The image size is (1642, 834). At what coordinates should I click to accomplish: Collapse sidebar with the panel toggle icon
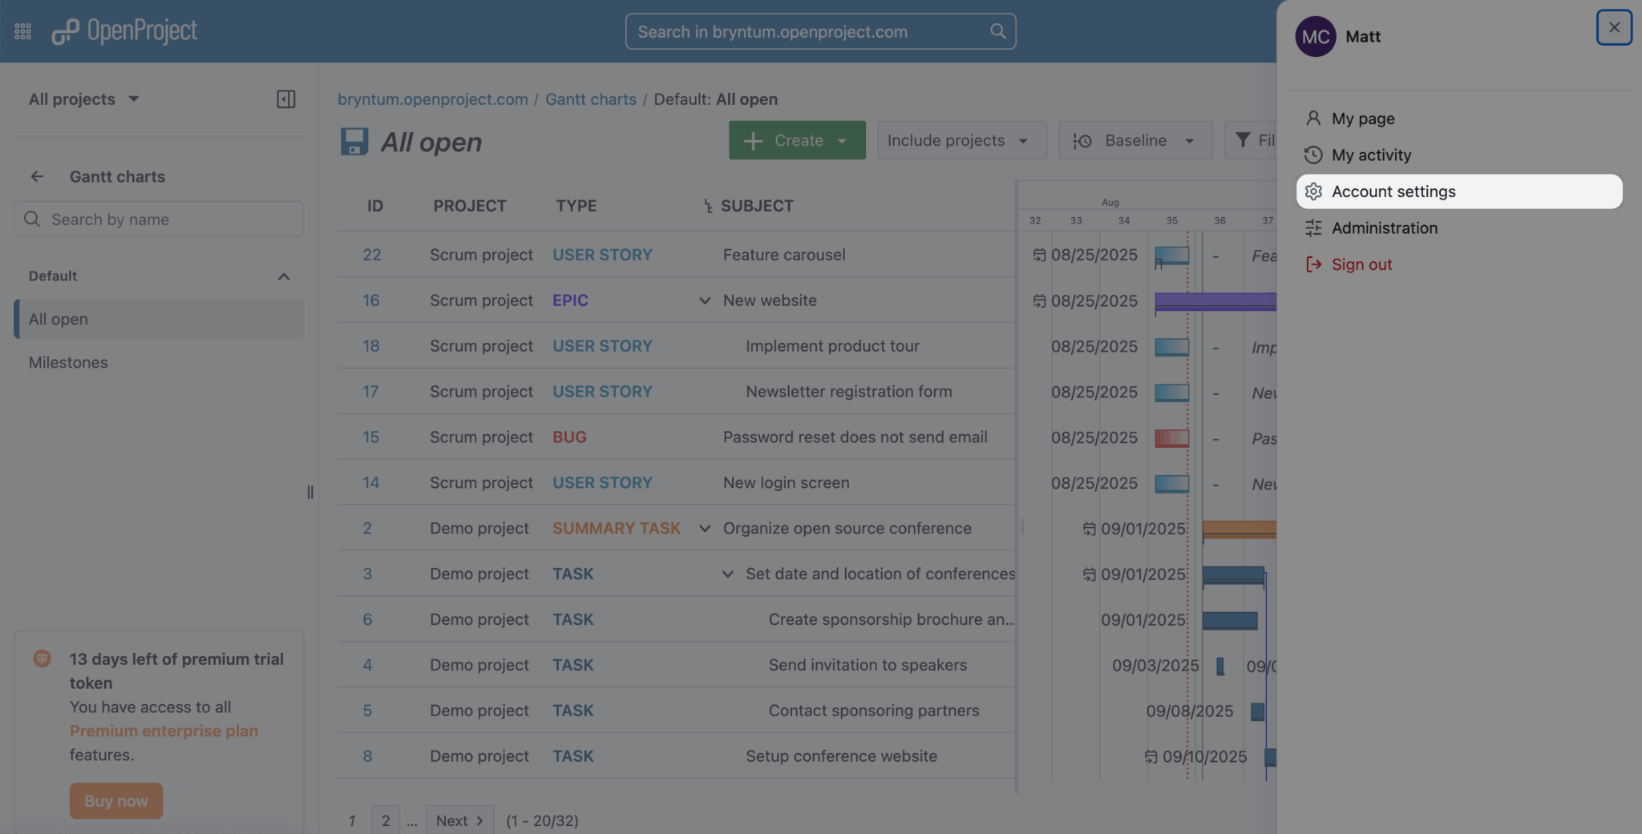[285, 99]
